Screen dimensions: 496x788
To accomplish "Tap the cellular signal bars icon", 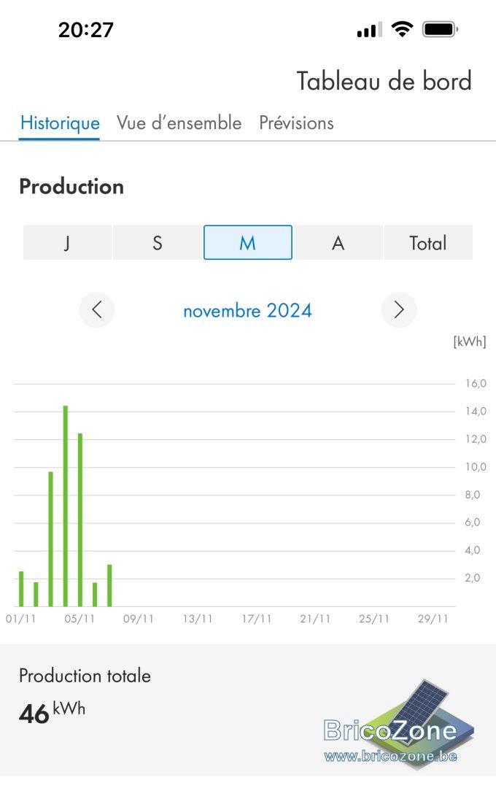I will point(369,30).
